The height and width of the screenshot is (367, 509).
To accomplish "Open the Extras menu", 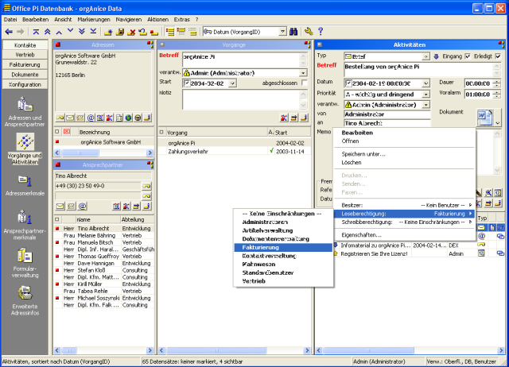I will (x=181, y=19).
